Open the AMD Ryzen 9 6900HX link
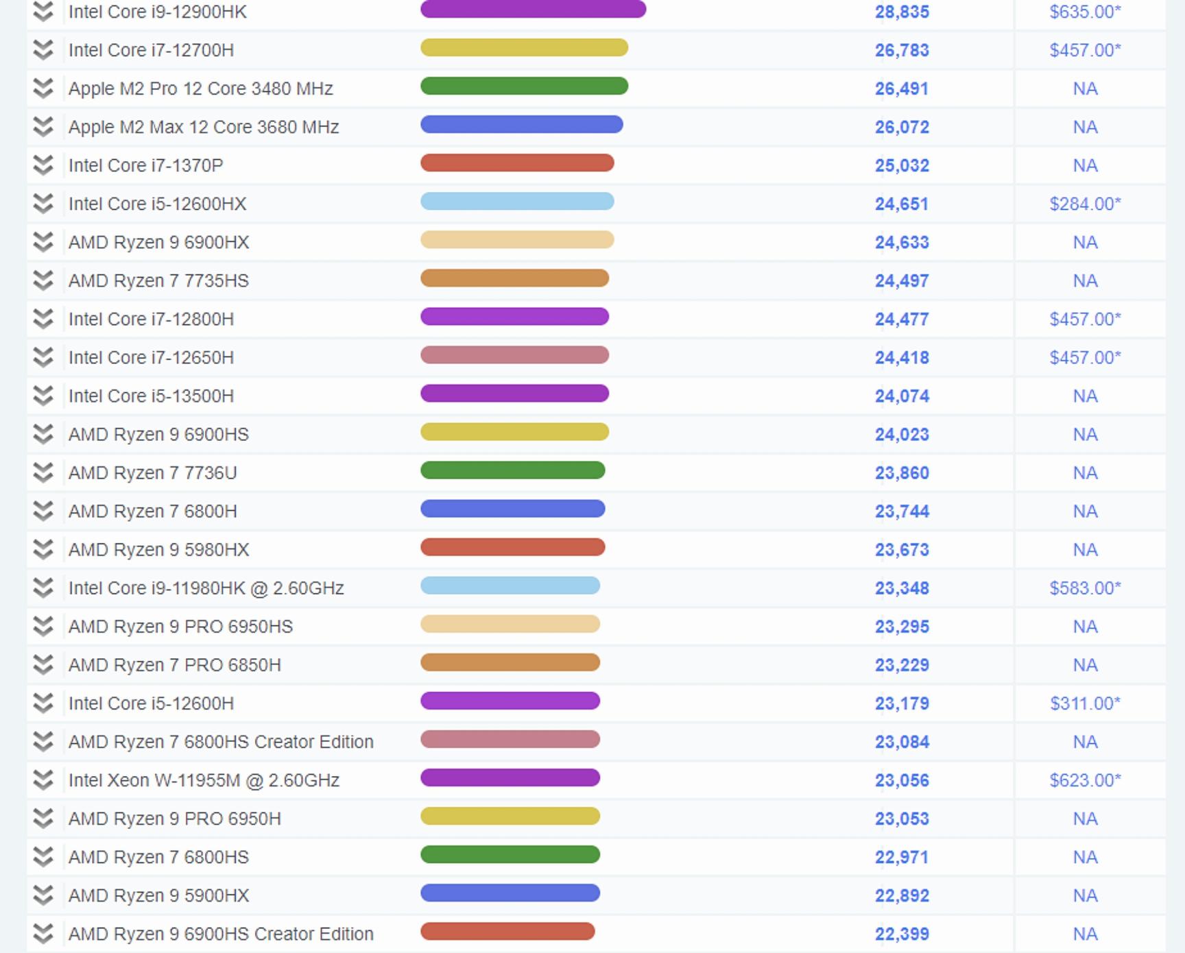Image resolution: width=1185 pixels, height=953 pixels. (x=159, y=242)
